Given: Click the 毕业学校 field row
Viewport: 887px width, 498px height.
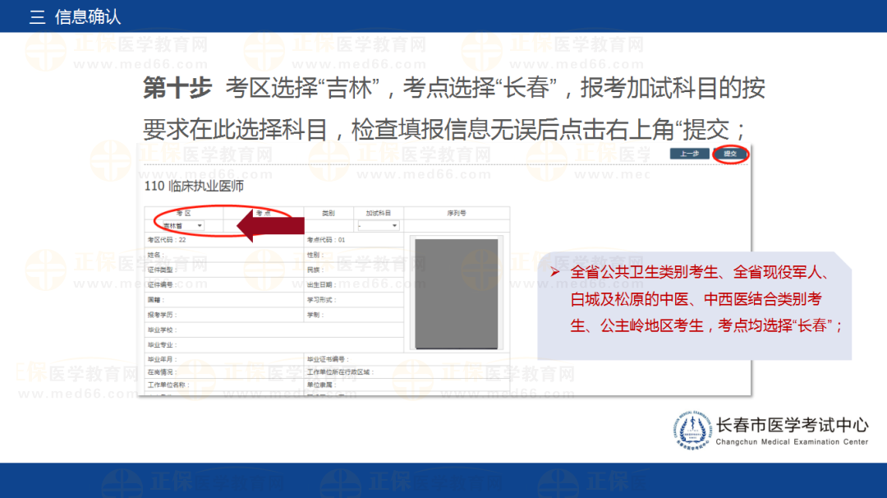Looking at the screenshot, I should [222, 330].
